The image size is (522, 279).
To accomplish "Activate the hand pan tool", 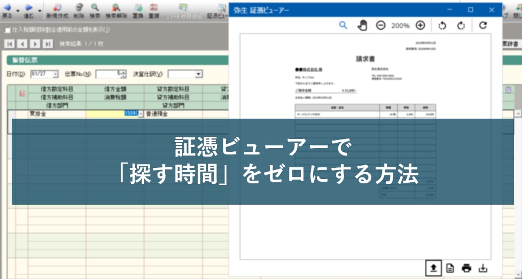I will click(362, 25).
